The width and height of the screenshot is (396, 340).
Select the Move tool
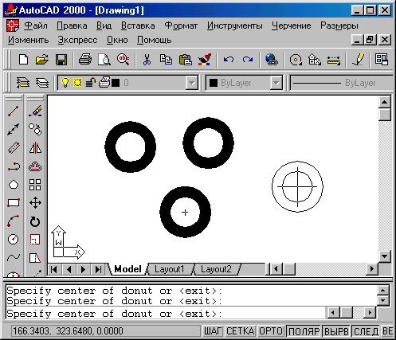tap(35, 203)
